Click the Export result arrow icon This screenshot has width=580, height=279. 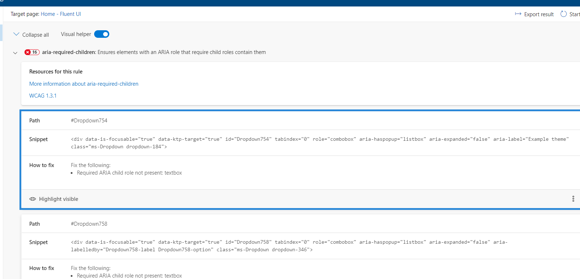tap(518, 14)
